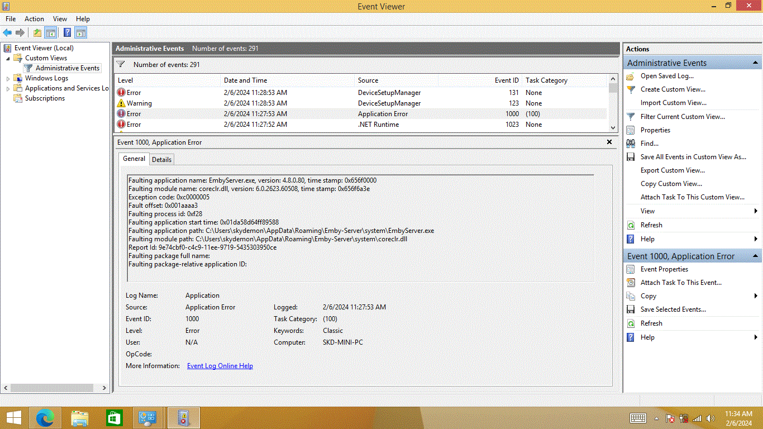Toggle the Show/Hide Console Tree toolbar button
Viewport: 763px width, 429px height.
(x=51, y=33)
